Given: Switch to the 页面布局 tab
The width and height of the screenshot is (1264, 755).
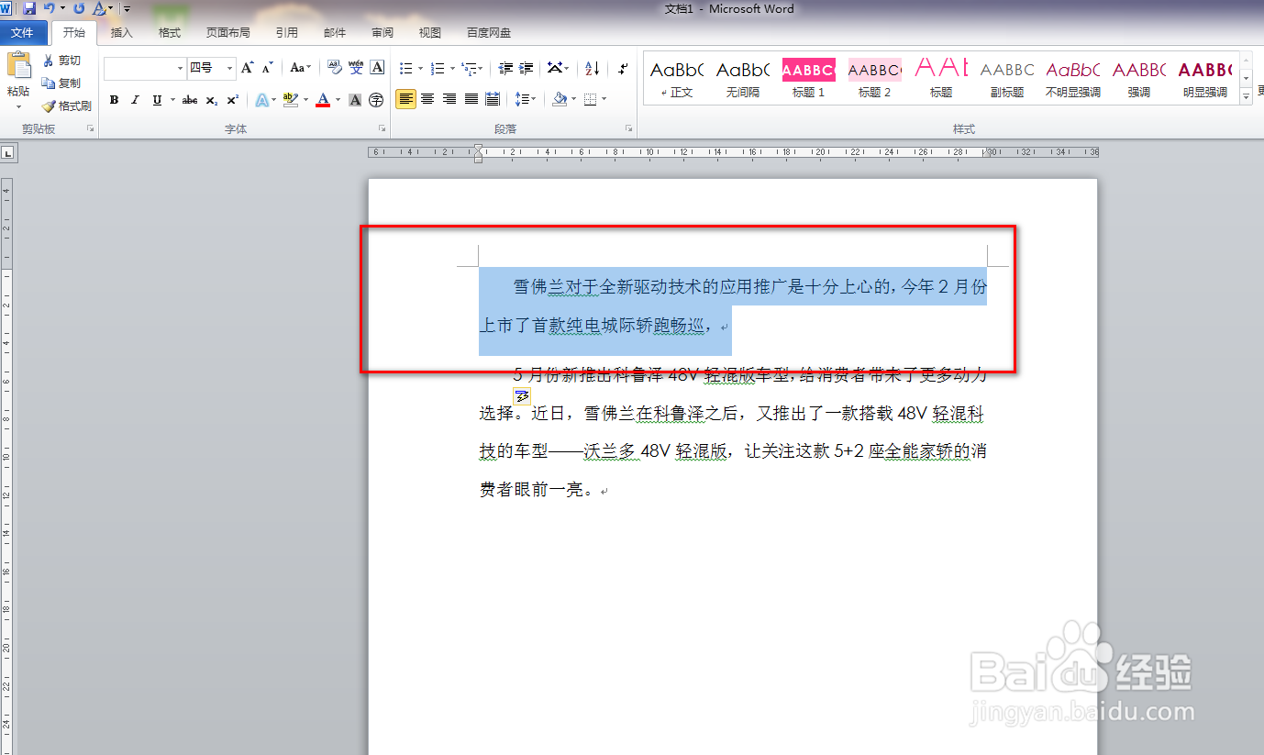Looking at the screenshot, I should click(227, 33).
